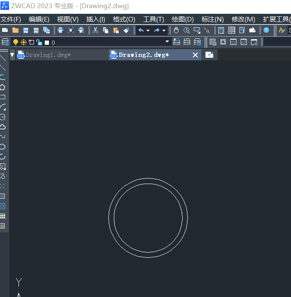The height and width of the screenshot is (297, 291).
Task: Click the viewports dialog icon
Action: [x=213, y=42]
